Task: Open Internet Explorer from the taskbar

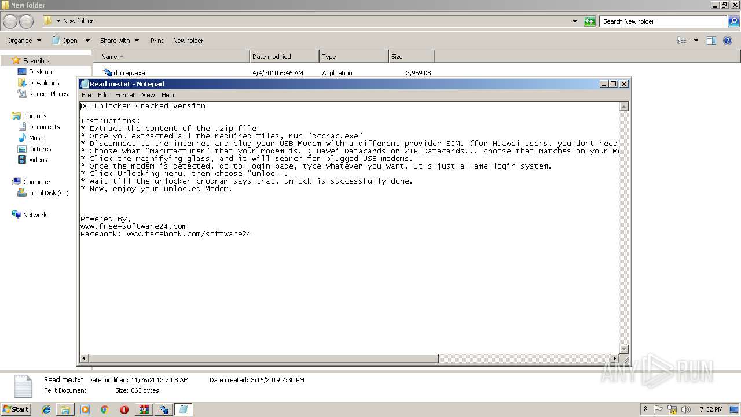Action: click(x=46, y=409)
